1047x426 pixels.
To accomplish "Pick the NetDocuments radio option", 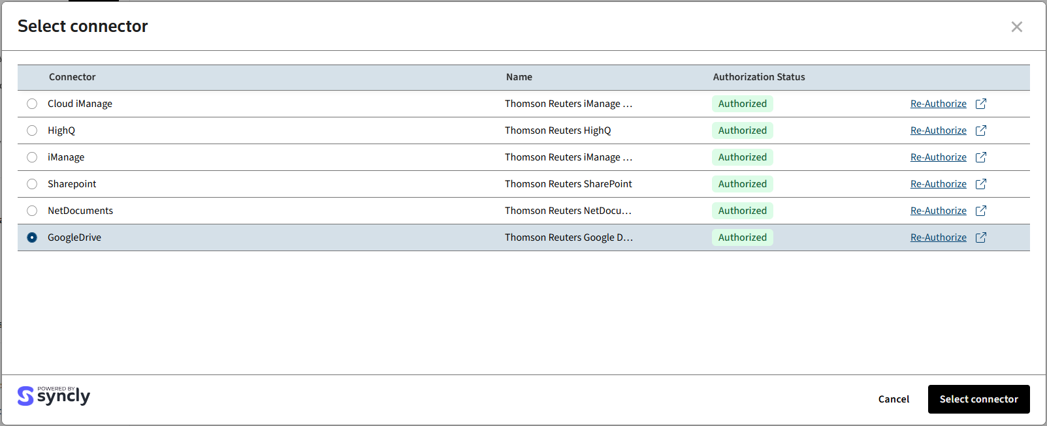I will click(32, 211).
